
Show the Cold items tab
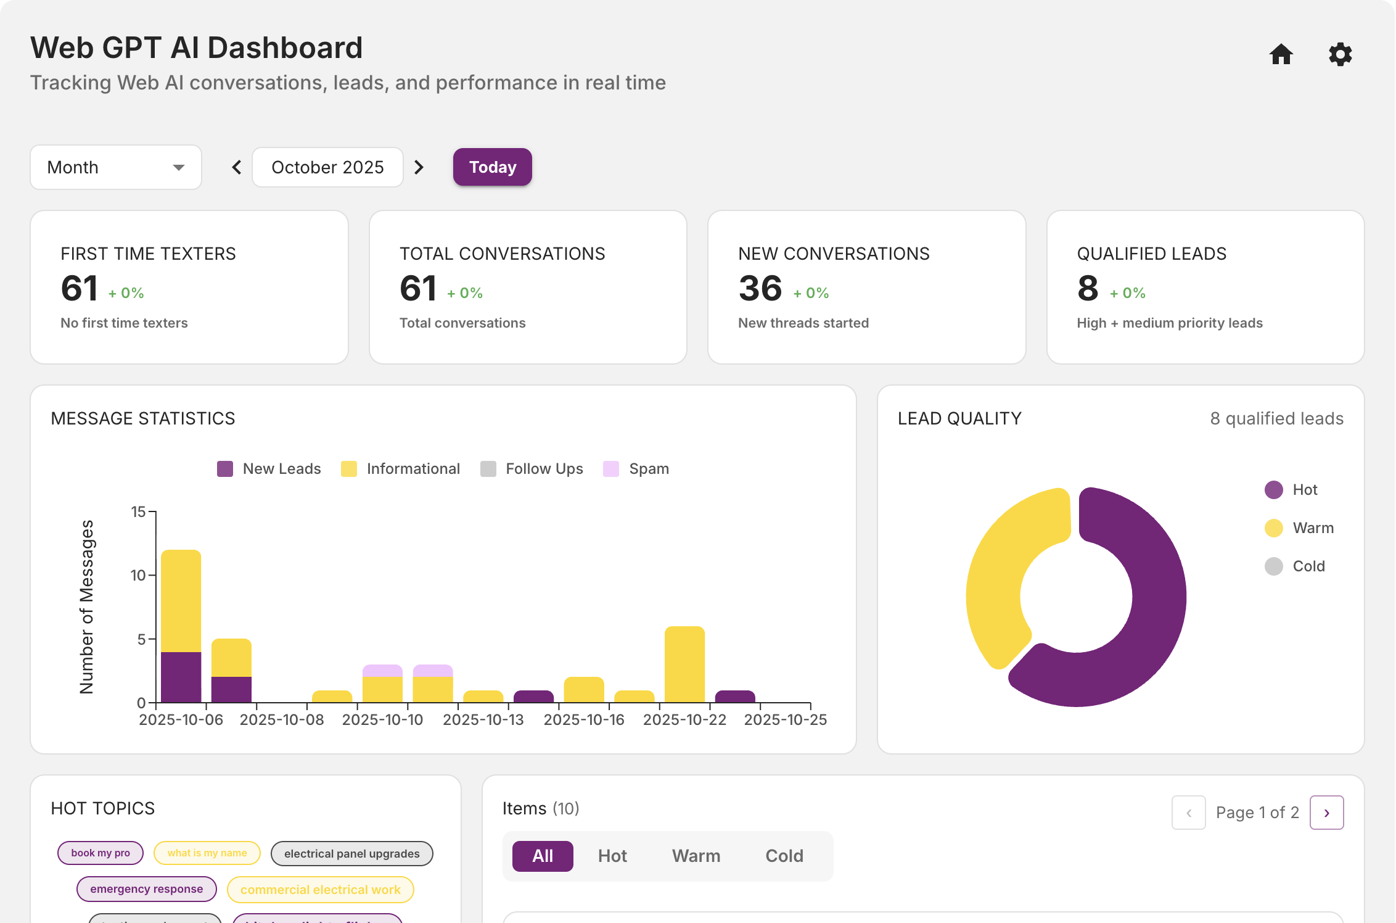click(x=784, y=856)
